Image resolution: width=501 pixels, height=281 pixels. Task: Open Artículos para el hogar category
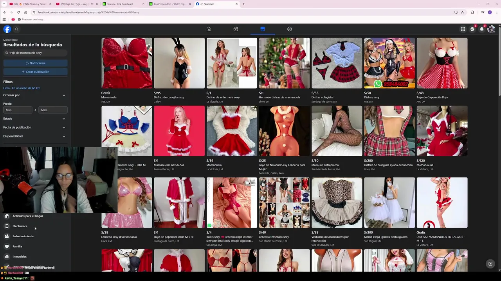pos(35,216)
